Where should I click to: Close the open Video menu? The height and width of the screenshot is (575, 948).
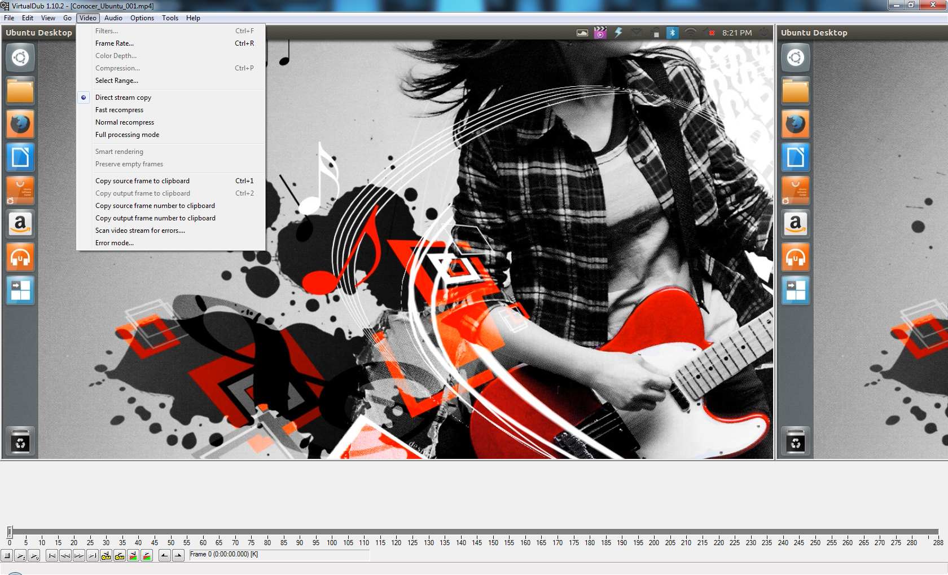pyautogui.click(x=88, y=18)
